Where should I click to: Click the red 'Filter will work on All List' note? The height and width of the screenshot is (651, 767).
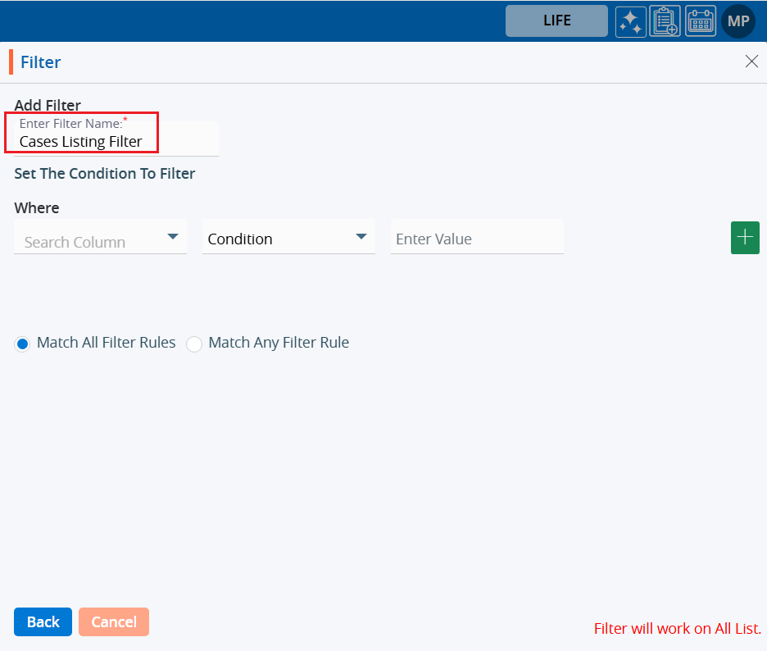point(678,629)
